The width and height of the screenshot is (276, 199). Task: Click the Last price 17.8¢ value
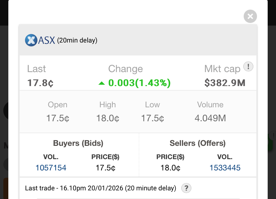pyautogui.click(x=40, y=83)
